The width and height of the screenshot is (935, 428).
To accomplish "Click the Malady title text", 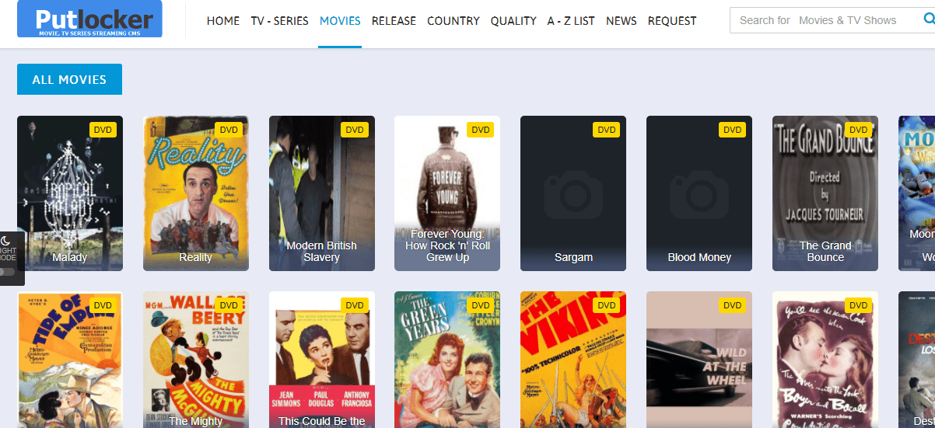I will pyautogui.click(x=70, y=257).
